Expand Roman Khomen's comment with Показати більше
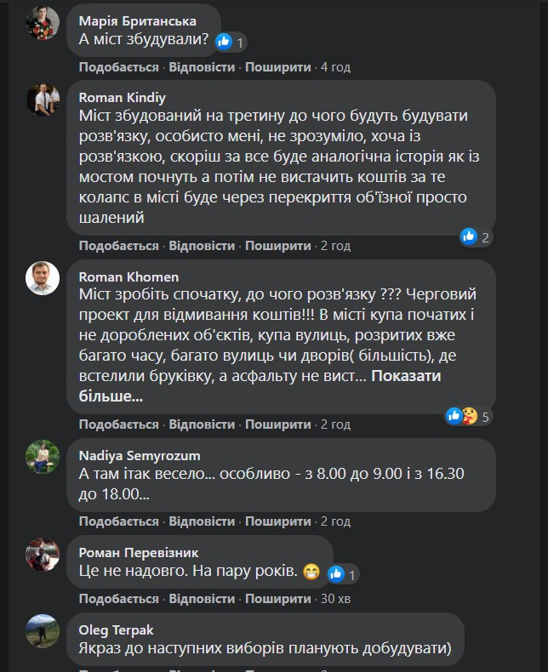This screenshot has width=548, height=672. (413, 377)
